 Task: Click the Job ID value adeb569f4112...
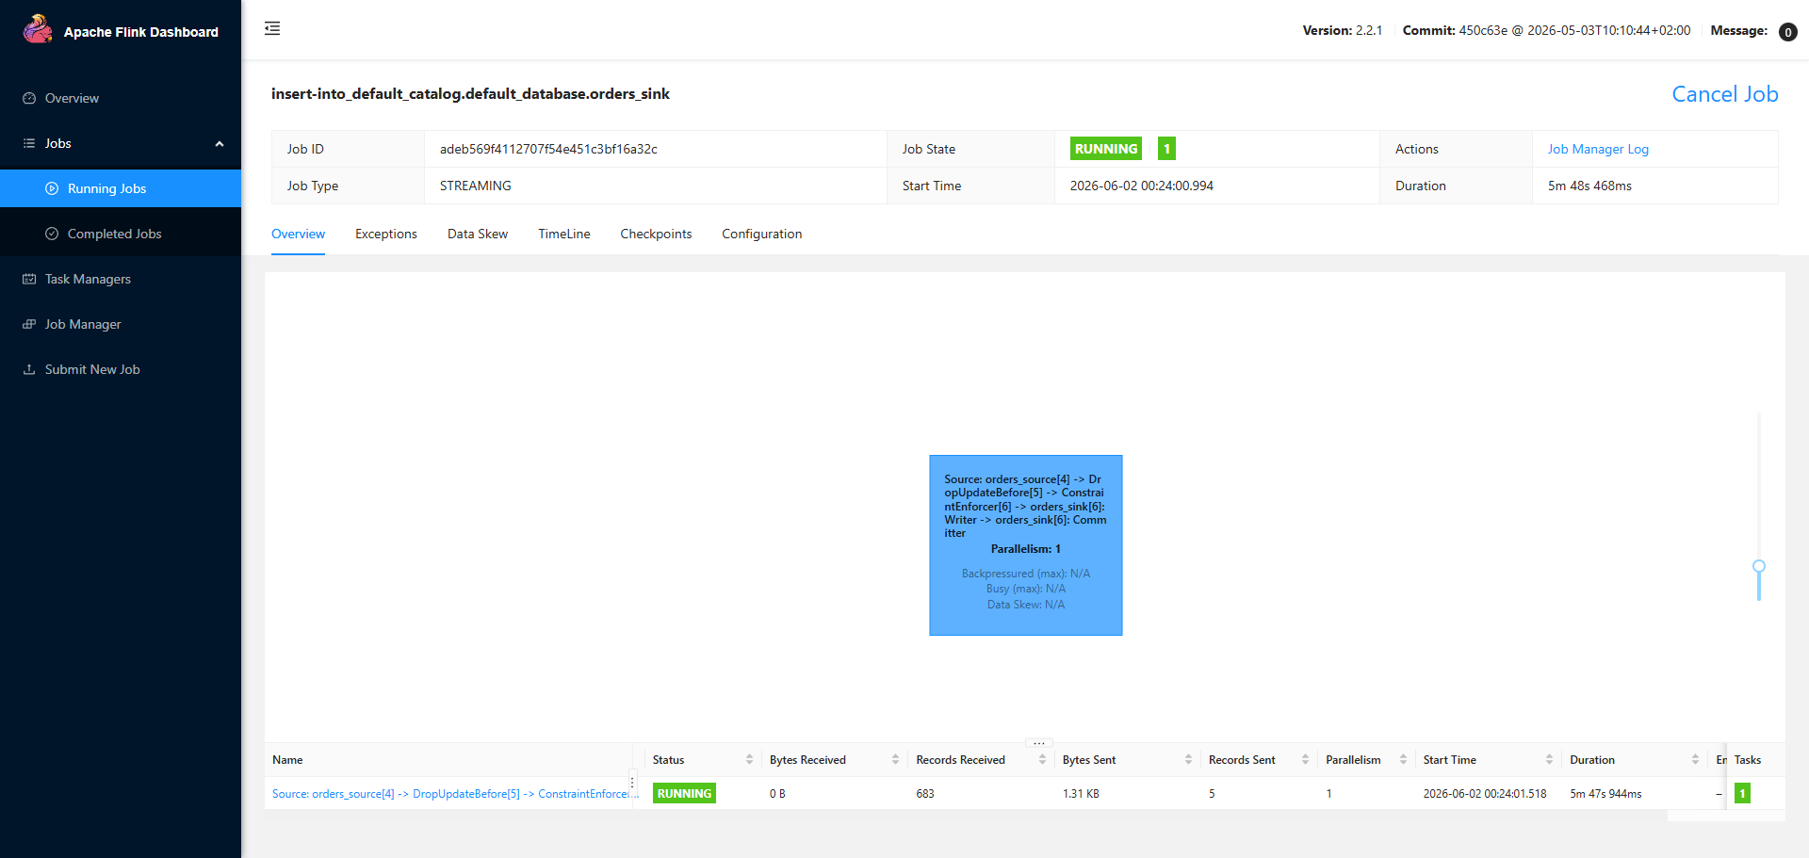pyautogui.click(x=548, y=149)
